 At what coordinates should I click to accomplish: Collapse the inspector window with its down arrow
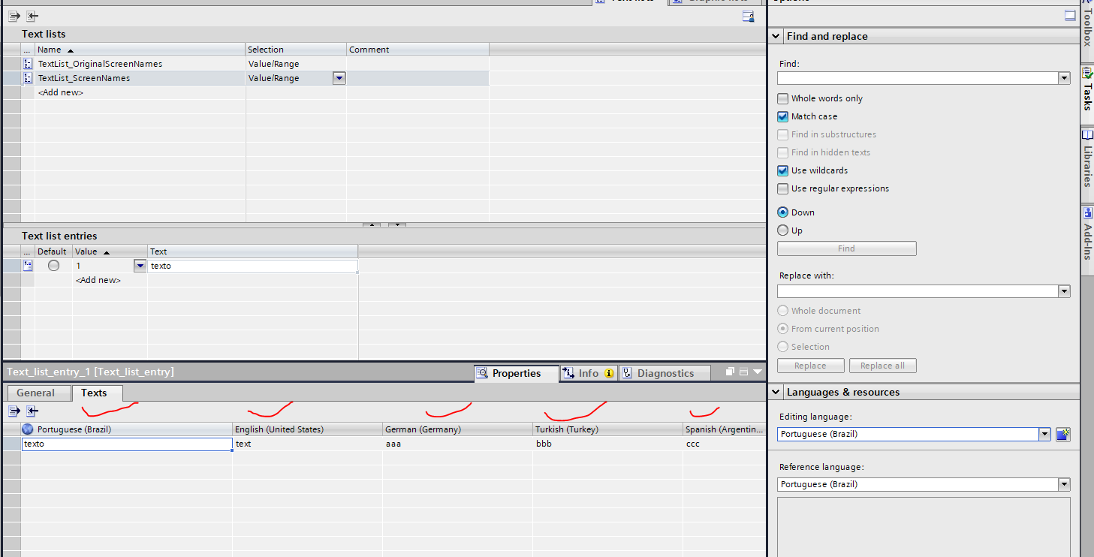(758, 372)
